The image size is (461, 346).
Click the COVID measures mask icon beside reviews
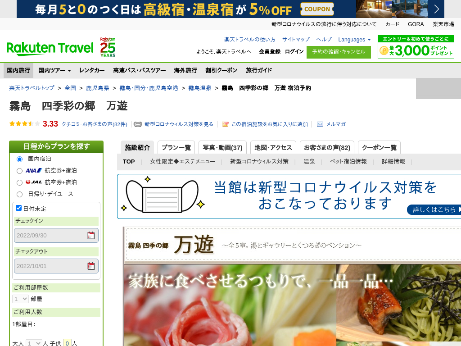(x=138, y=124)
